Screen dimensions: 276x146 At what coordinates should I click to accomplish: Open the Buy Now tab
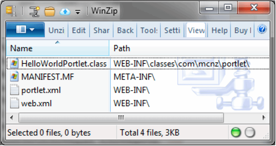pyautogui.click(x=243, y=30)
